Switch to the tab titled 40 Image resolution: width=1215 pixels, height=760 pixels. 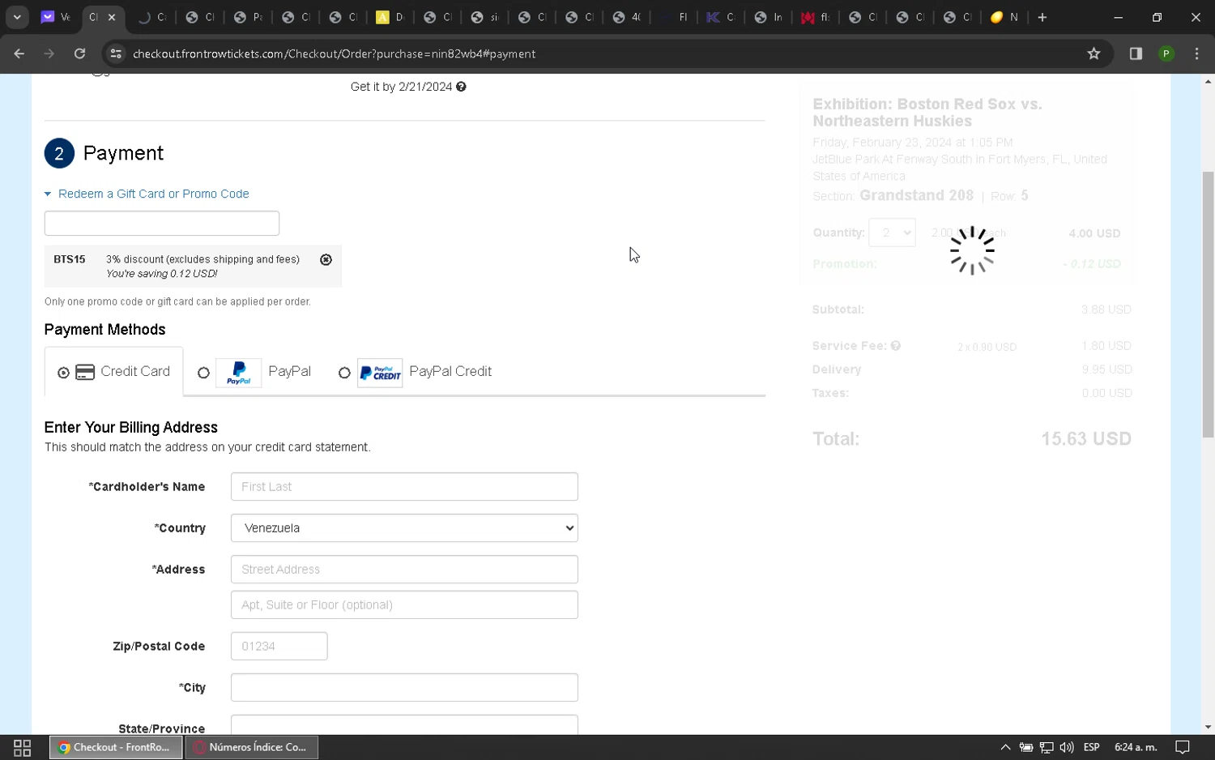pyautogui.click(x=627, y=17)
